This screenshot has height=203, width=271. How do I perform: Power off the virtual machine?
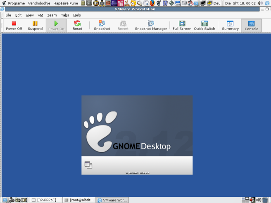(x=14, y=26)
